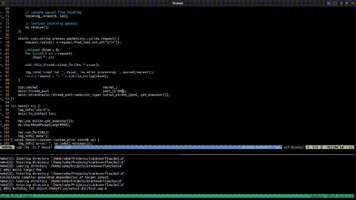Image resolution: width=356 pixels, height=200 pixels.
Task: Click 'int main() try {' on line 95
Action: (25, 106)
